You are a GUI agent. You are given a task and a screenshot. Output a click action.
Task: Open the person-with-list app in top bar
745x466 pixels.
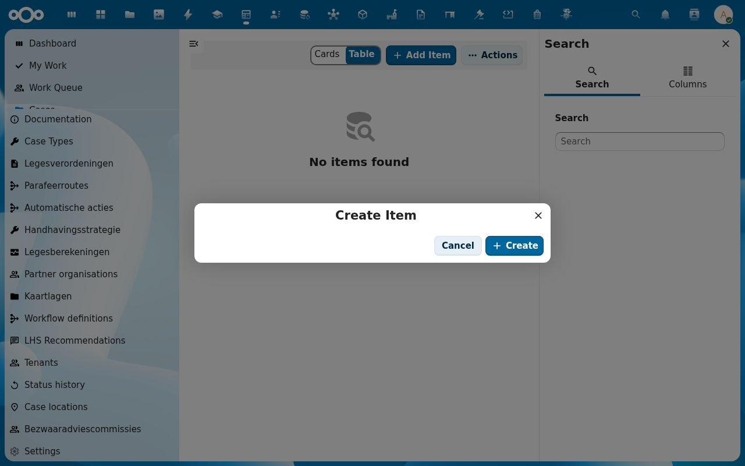tap(275, 15)
